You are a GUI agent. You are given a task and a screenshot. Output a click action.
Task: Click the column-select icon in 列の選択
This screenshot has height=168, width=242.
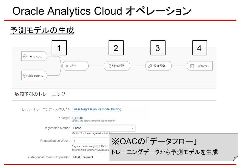coord(108,66)
